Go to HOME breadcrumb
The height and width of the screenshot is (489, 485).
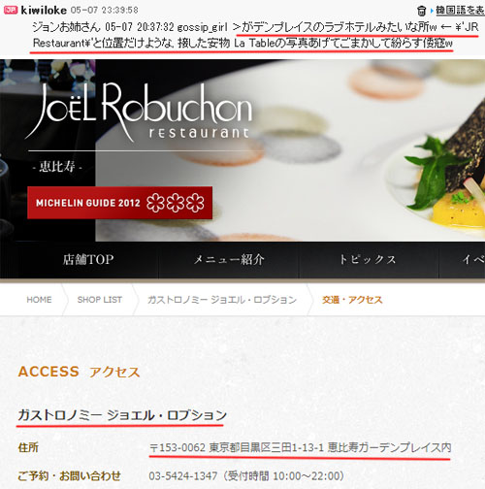click(x=39, y=300)
